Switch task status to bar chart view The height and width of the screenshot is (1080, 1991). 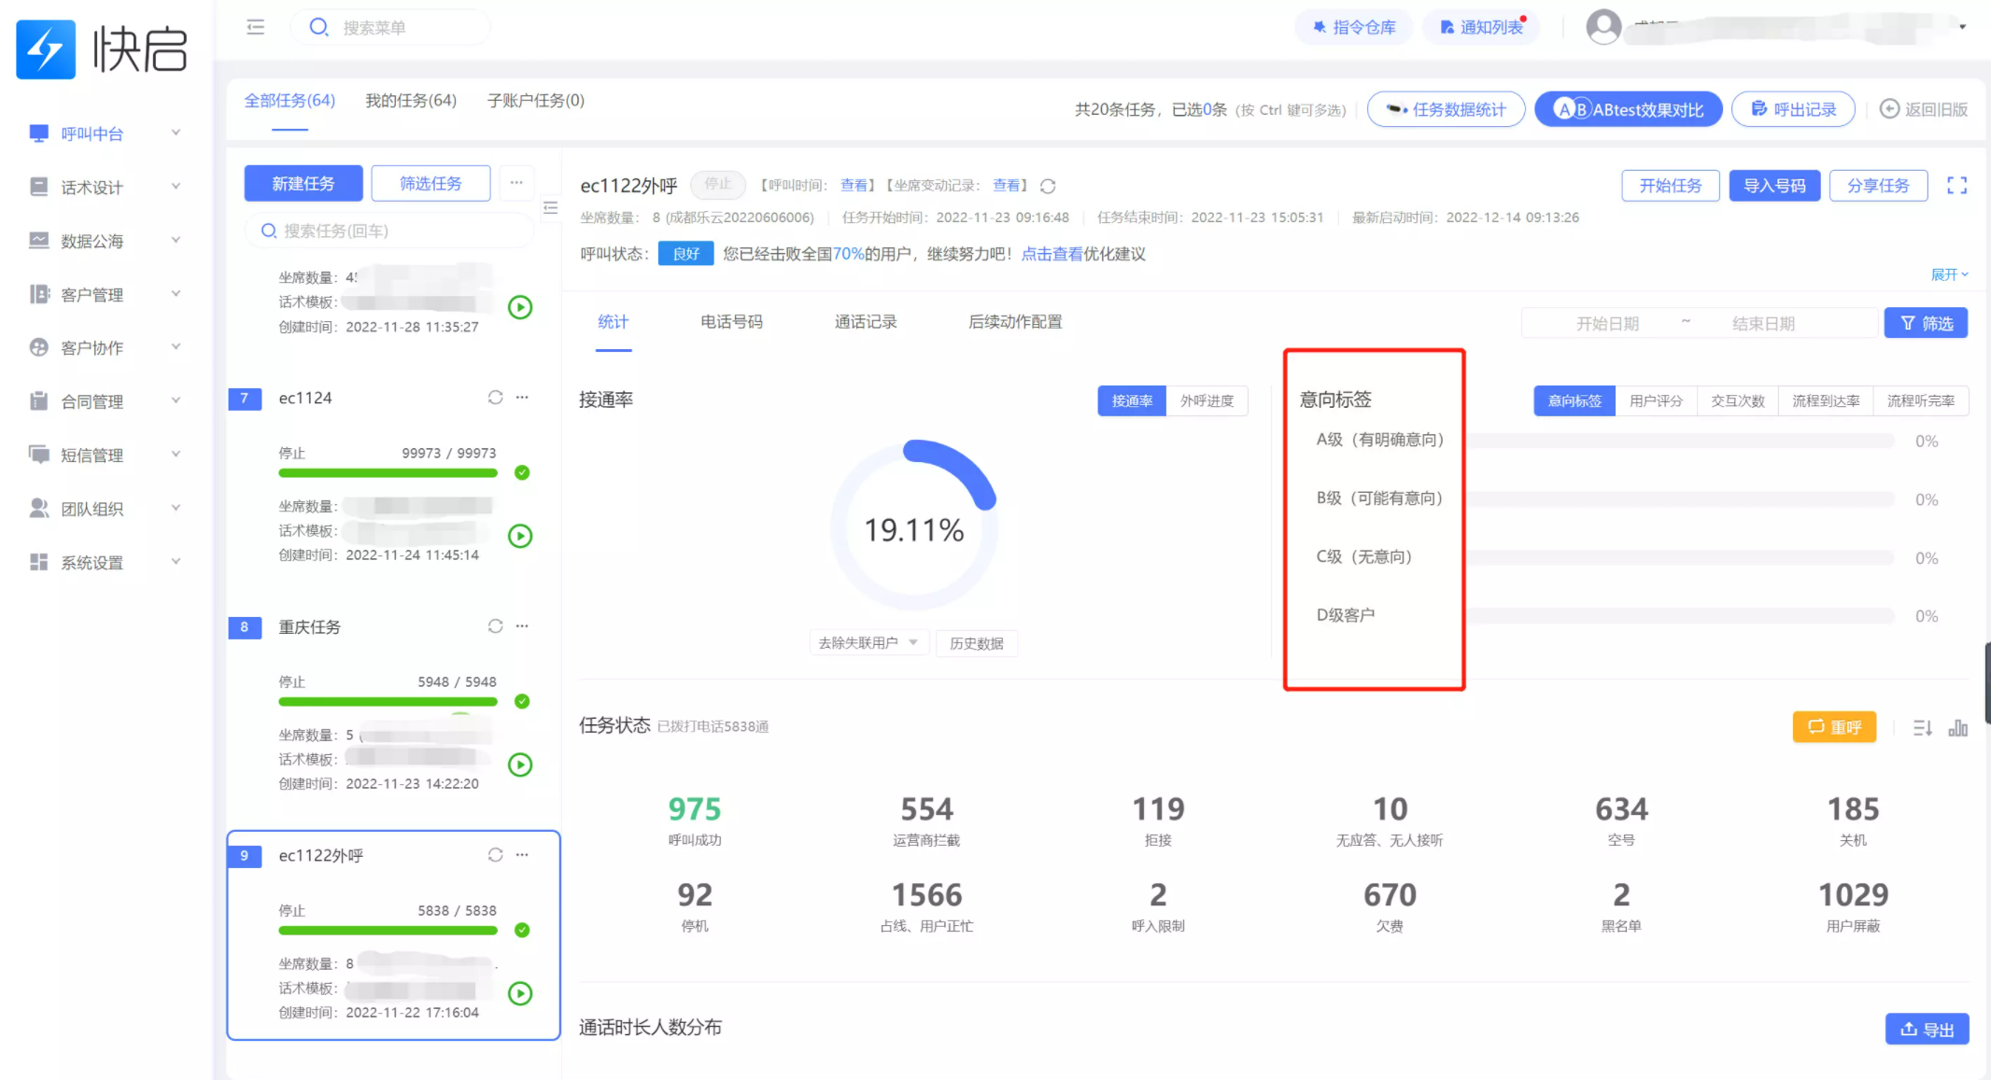pyautogui.click(x=1958, y=727)
